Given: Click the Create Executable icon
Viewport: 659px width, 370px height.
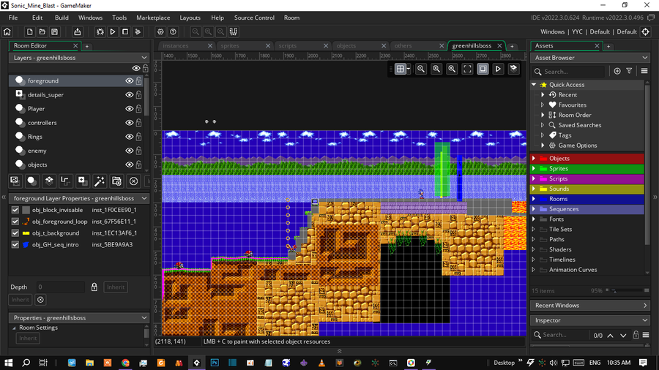Looking at the screenshot, I should point(78,32).
